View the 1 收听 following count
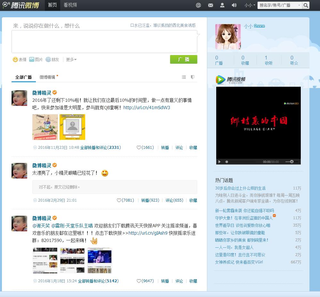The width and height of the screenshot is (320, 297). coord(268,60)
